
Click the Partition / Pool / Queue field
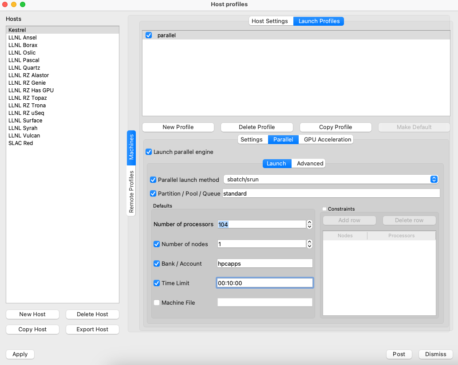pos(331,193)
